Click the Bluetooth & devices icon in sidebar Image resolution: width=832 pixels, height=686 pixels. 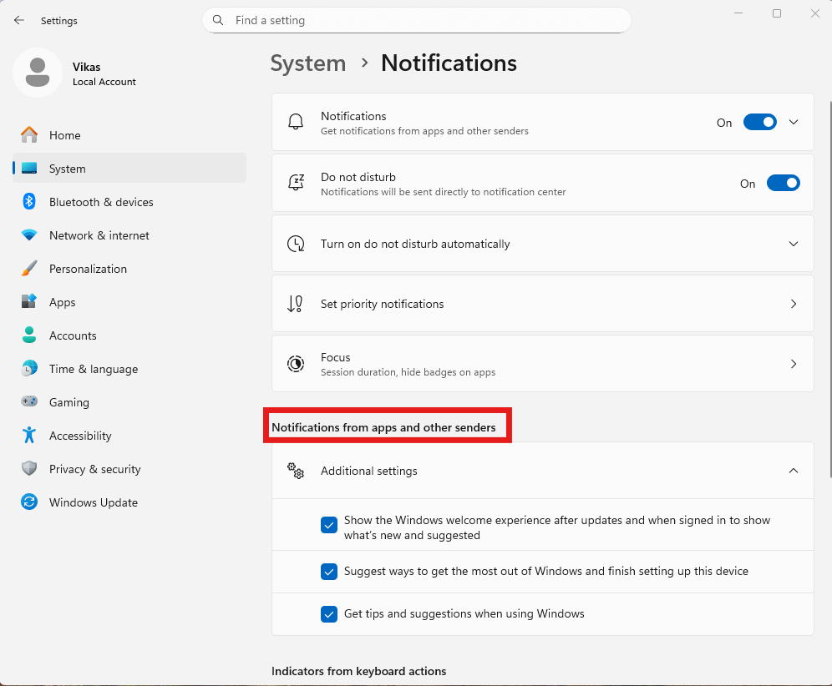[29, 202]
